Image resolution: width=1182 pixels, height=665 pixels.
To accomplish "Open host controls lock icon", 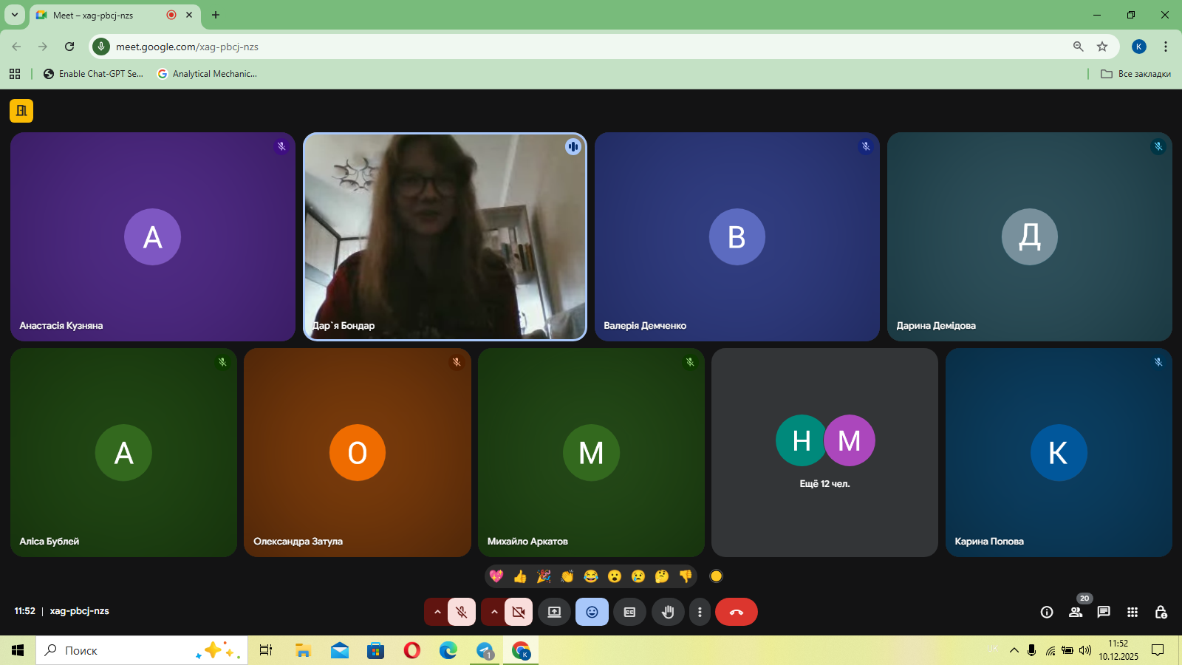I will point(1161,612).
